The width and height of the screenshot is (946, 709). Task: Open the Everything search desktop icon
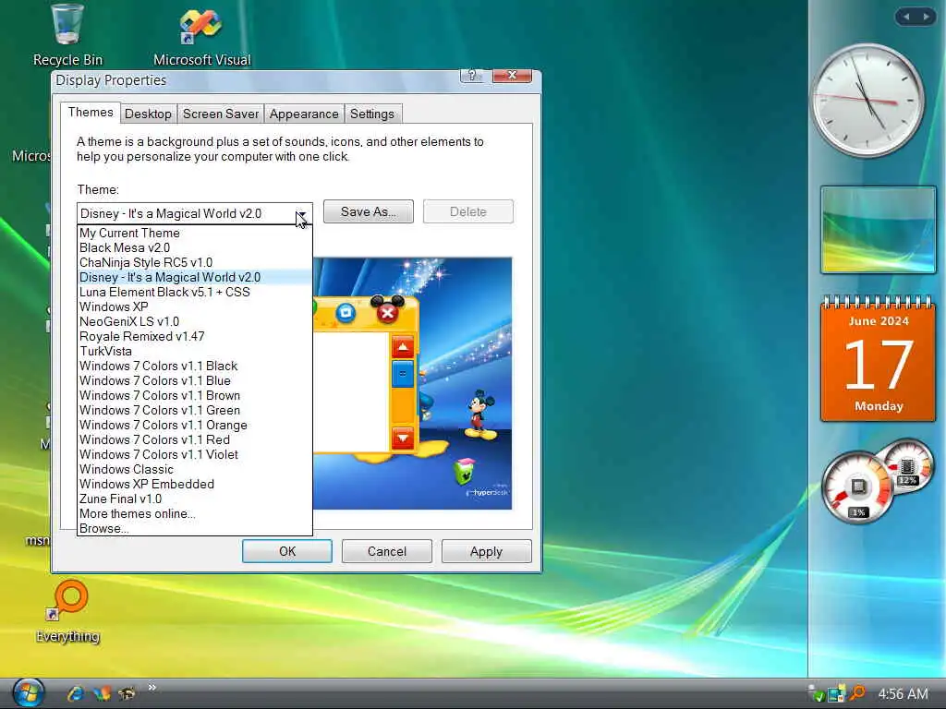(67, 610)
